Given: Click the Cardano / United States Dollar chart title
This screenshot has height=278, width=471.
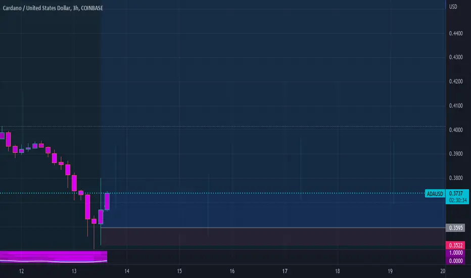Looking at the screenshot, I should point(53,8).
